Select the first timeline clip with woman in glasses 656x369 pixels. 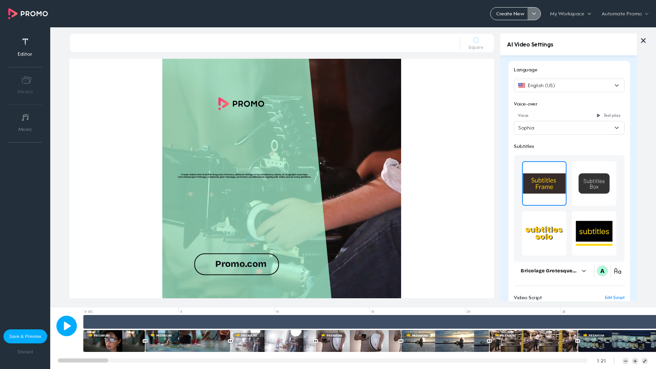tap(114, 341)
